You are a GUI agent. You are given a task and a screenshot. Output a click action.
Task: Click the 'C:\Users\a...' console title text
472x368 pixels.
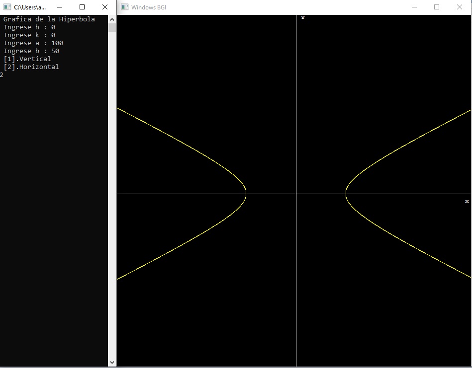click(x=30, y=7)
